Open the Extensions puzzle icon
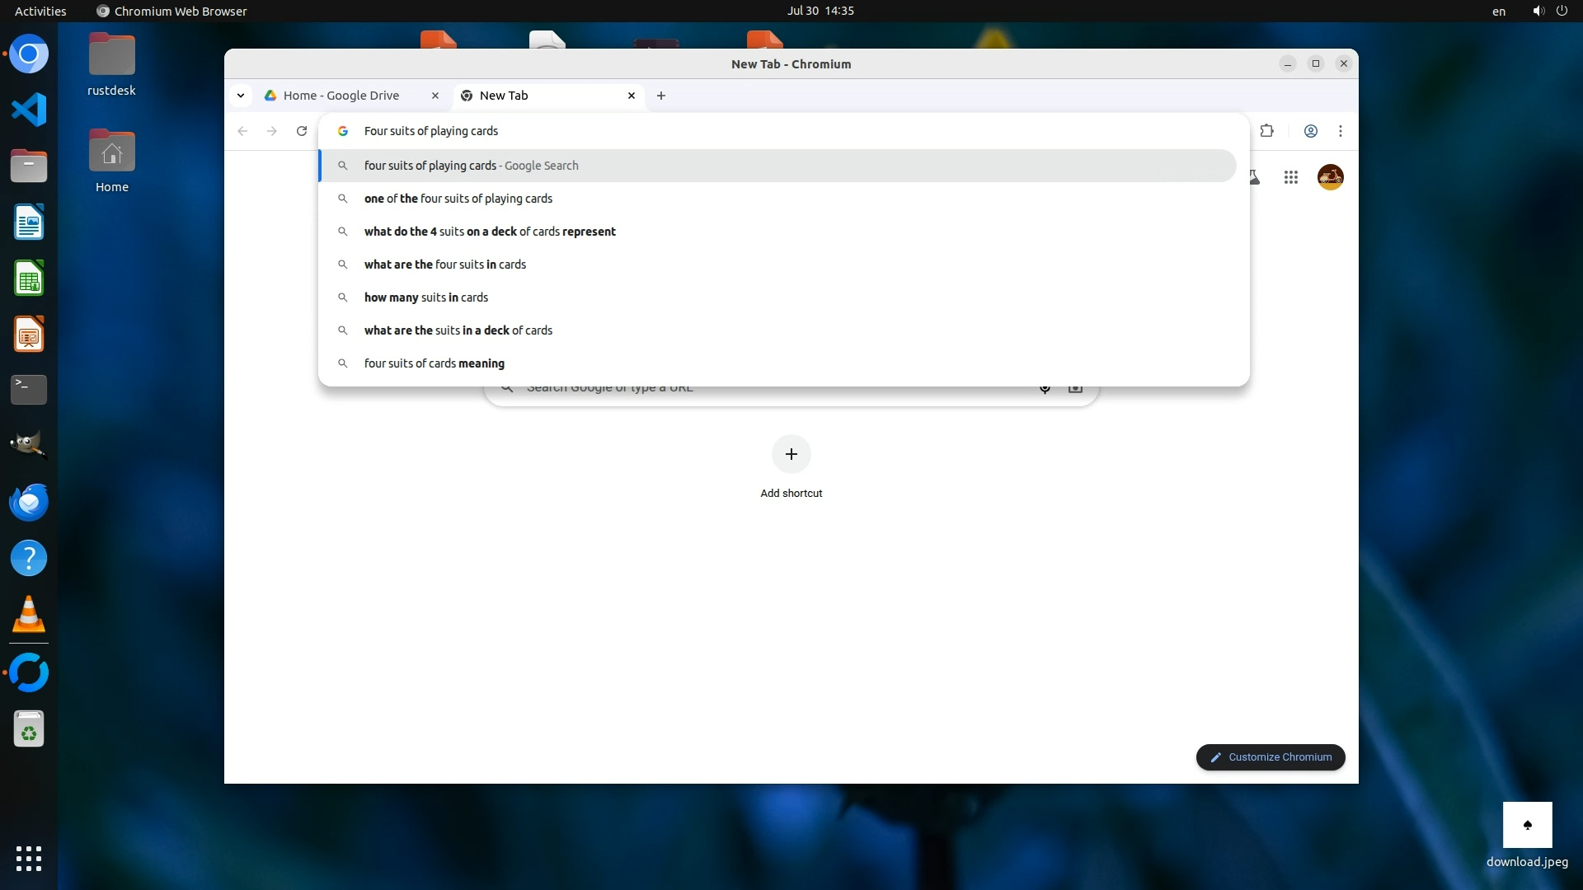 [1267, 131]
